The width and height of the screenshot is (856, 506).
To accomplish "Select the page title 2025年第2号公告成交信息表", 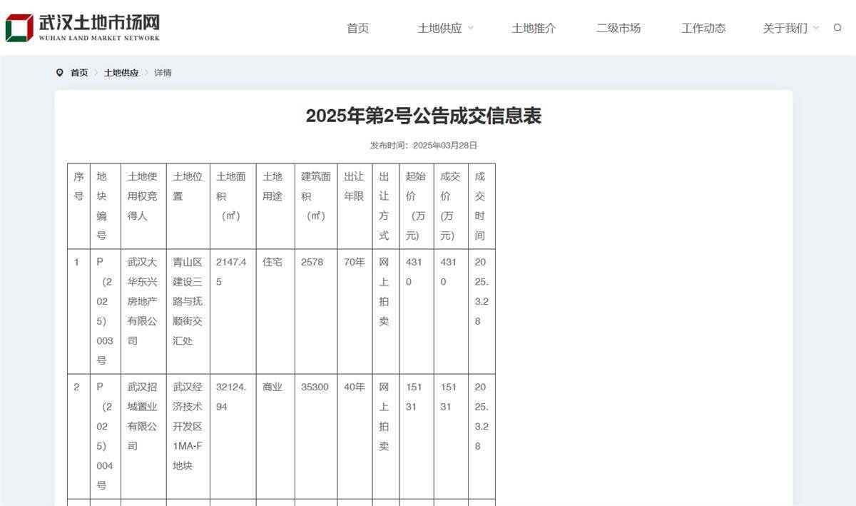I will click(x=424, y=116).
